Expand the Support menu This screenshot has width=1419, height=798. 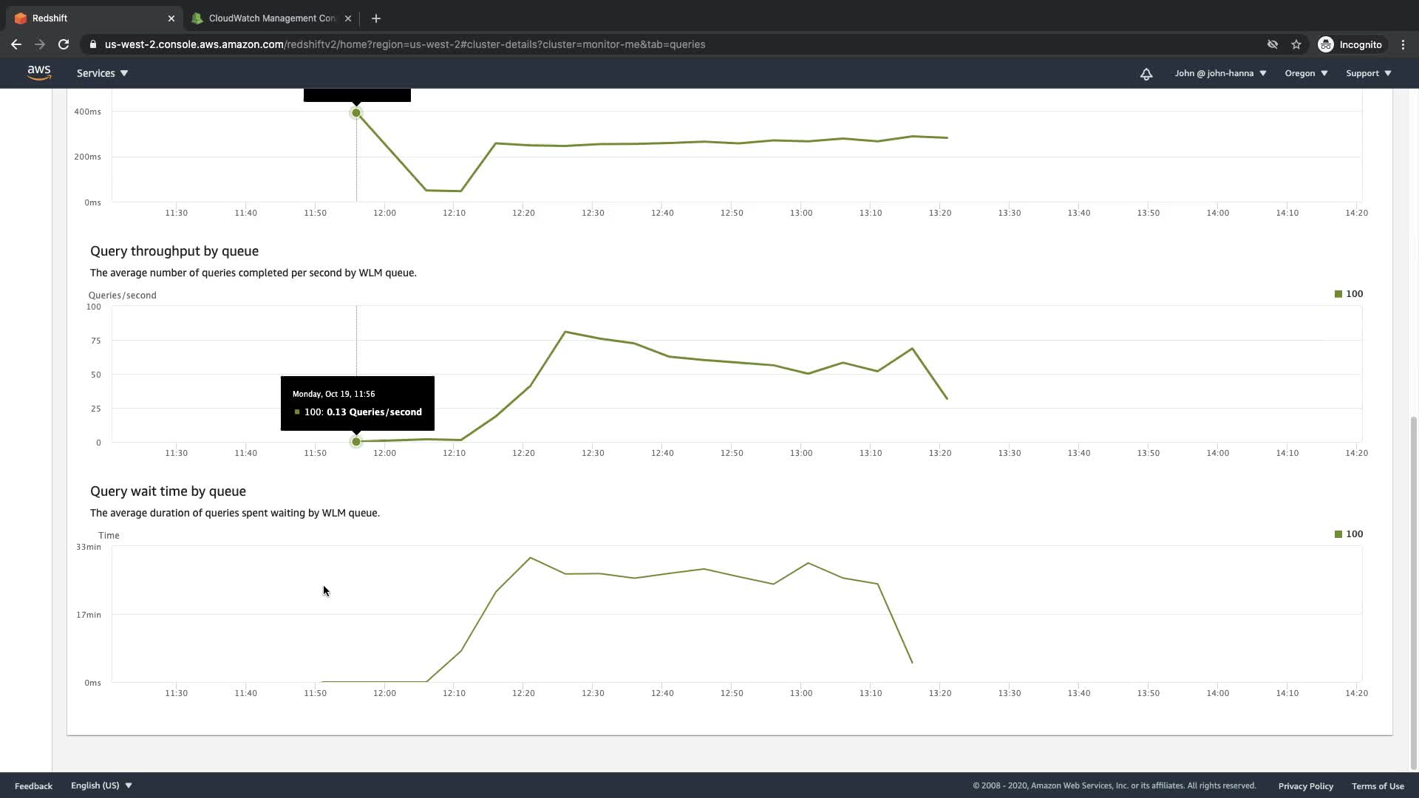tap(1368, 73)
